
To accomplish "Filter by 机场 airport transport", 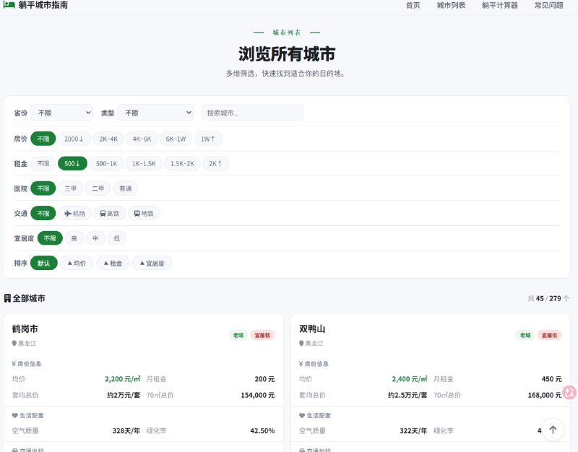I will [x=75, y=213].
